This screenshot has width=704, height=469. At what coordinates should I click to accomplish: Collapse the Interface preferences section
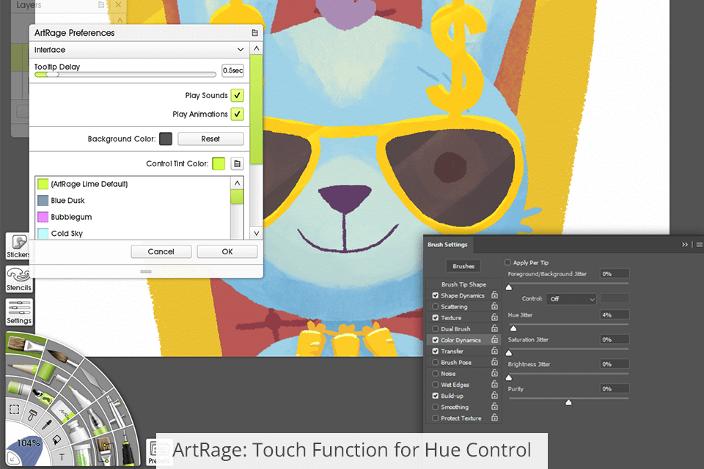(x=241, y=49)
